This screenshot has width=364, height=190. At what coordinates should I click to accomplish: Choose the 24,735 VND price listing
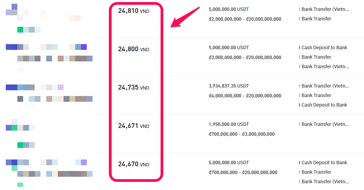(133, 88)
